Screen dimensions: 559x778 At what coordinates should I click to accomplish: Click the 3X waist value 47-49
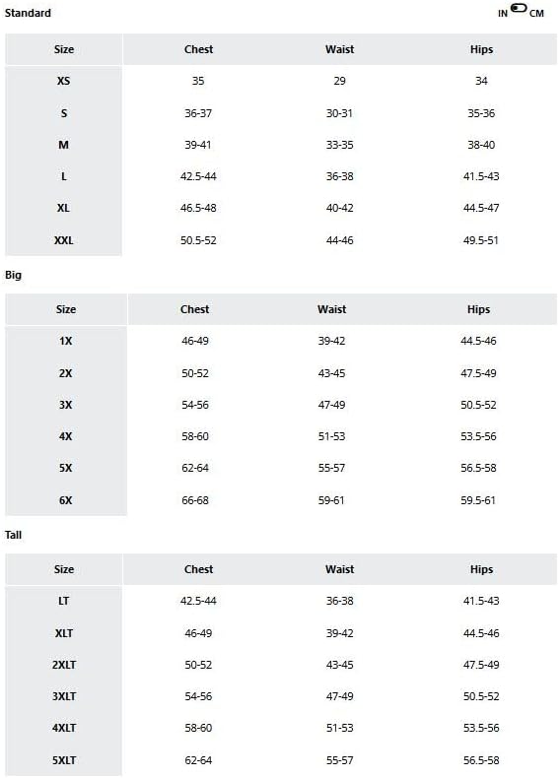(331, 405)
